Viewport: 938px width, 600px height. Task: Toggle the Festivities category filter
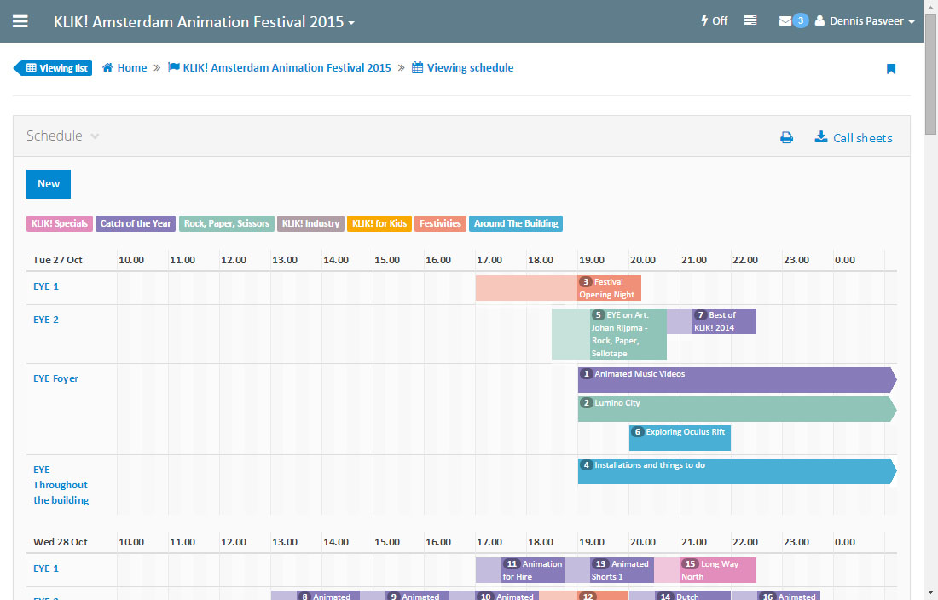[440, 224]
